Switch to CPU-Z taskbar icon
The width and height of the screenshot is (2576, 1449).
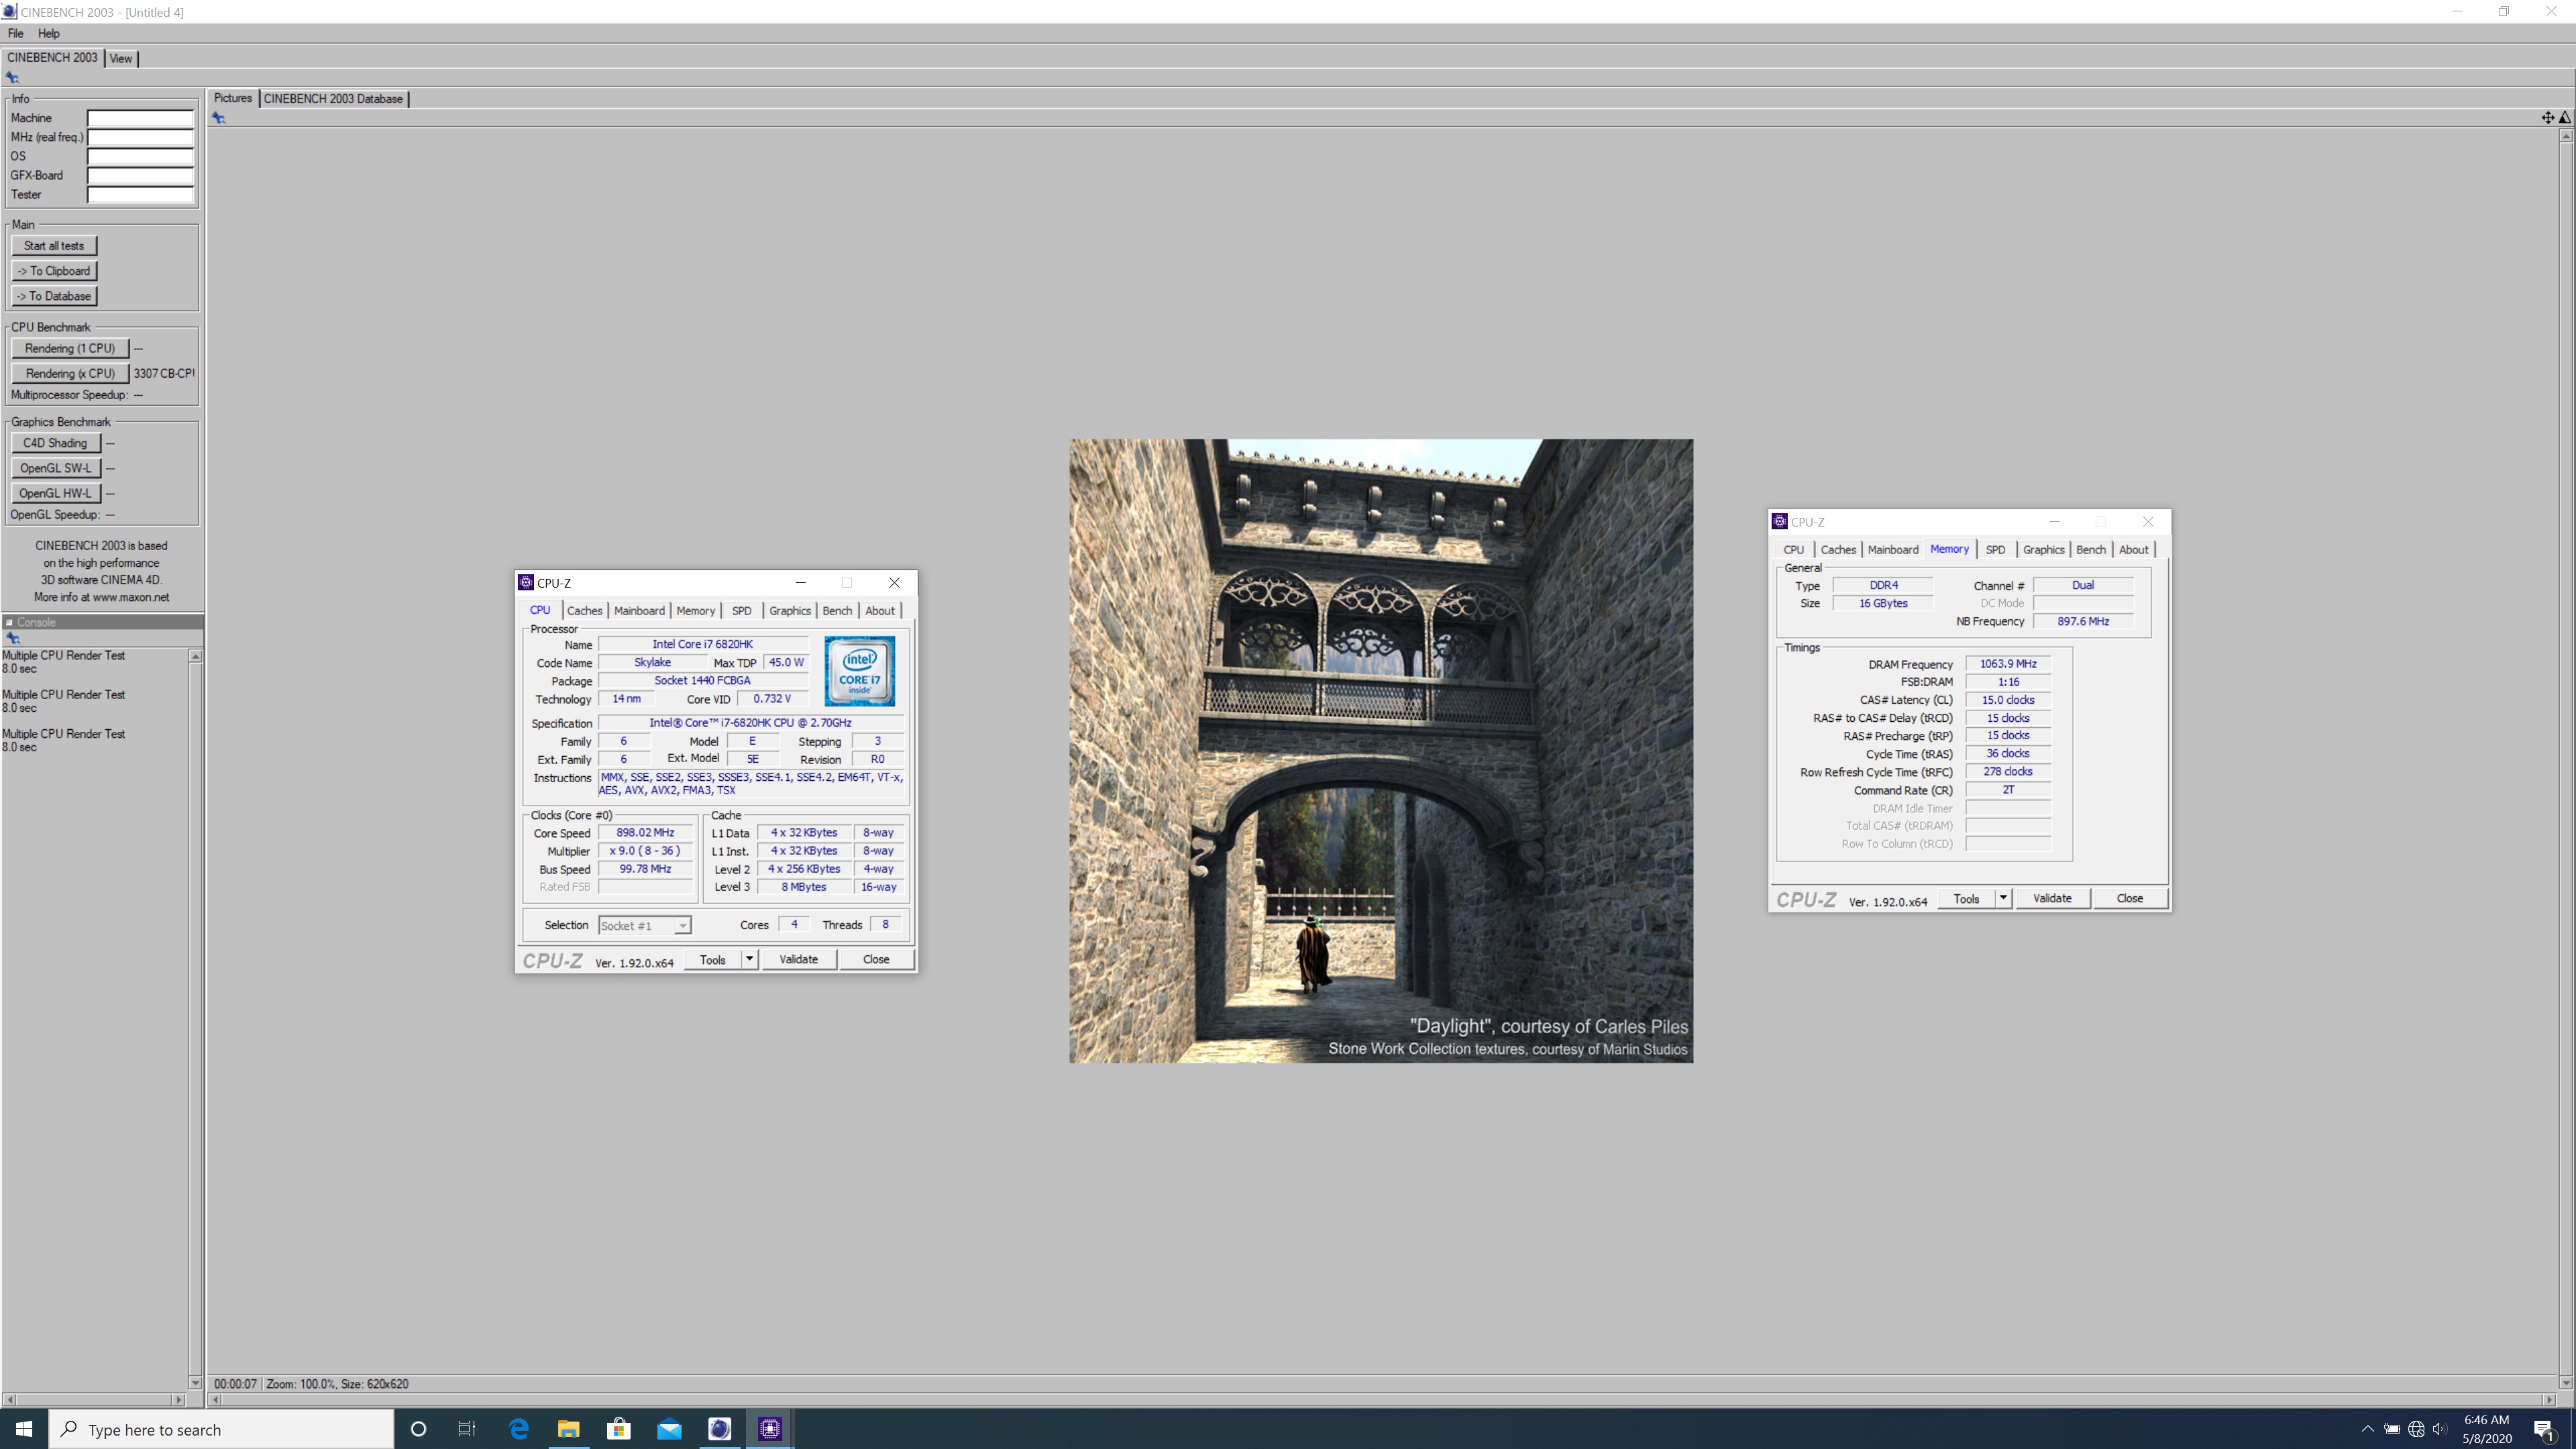tap(769, 1429)
